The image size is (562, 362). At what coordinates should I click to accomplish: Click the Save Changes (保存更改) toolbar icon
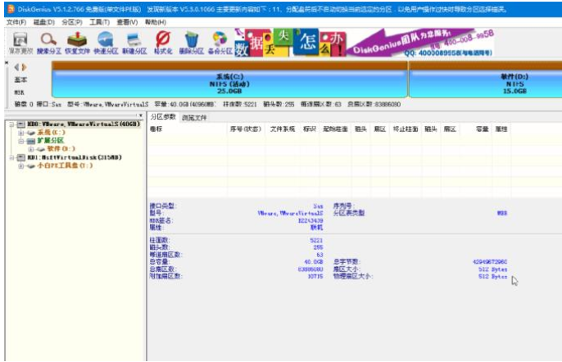[20, 43]
